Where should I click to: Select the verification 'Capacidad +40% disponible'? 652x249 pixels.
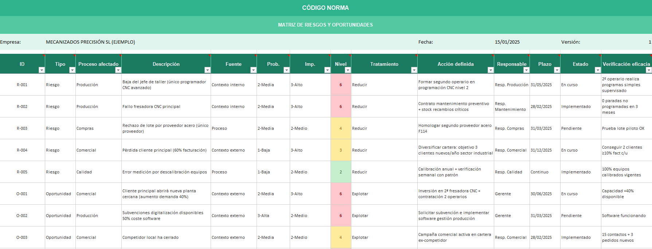pyautogui.click(x=626, y=194)
